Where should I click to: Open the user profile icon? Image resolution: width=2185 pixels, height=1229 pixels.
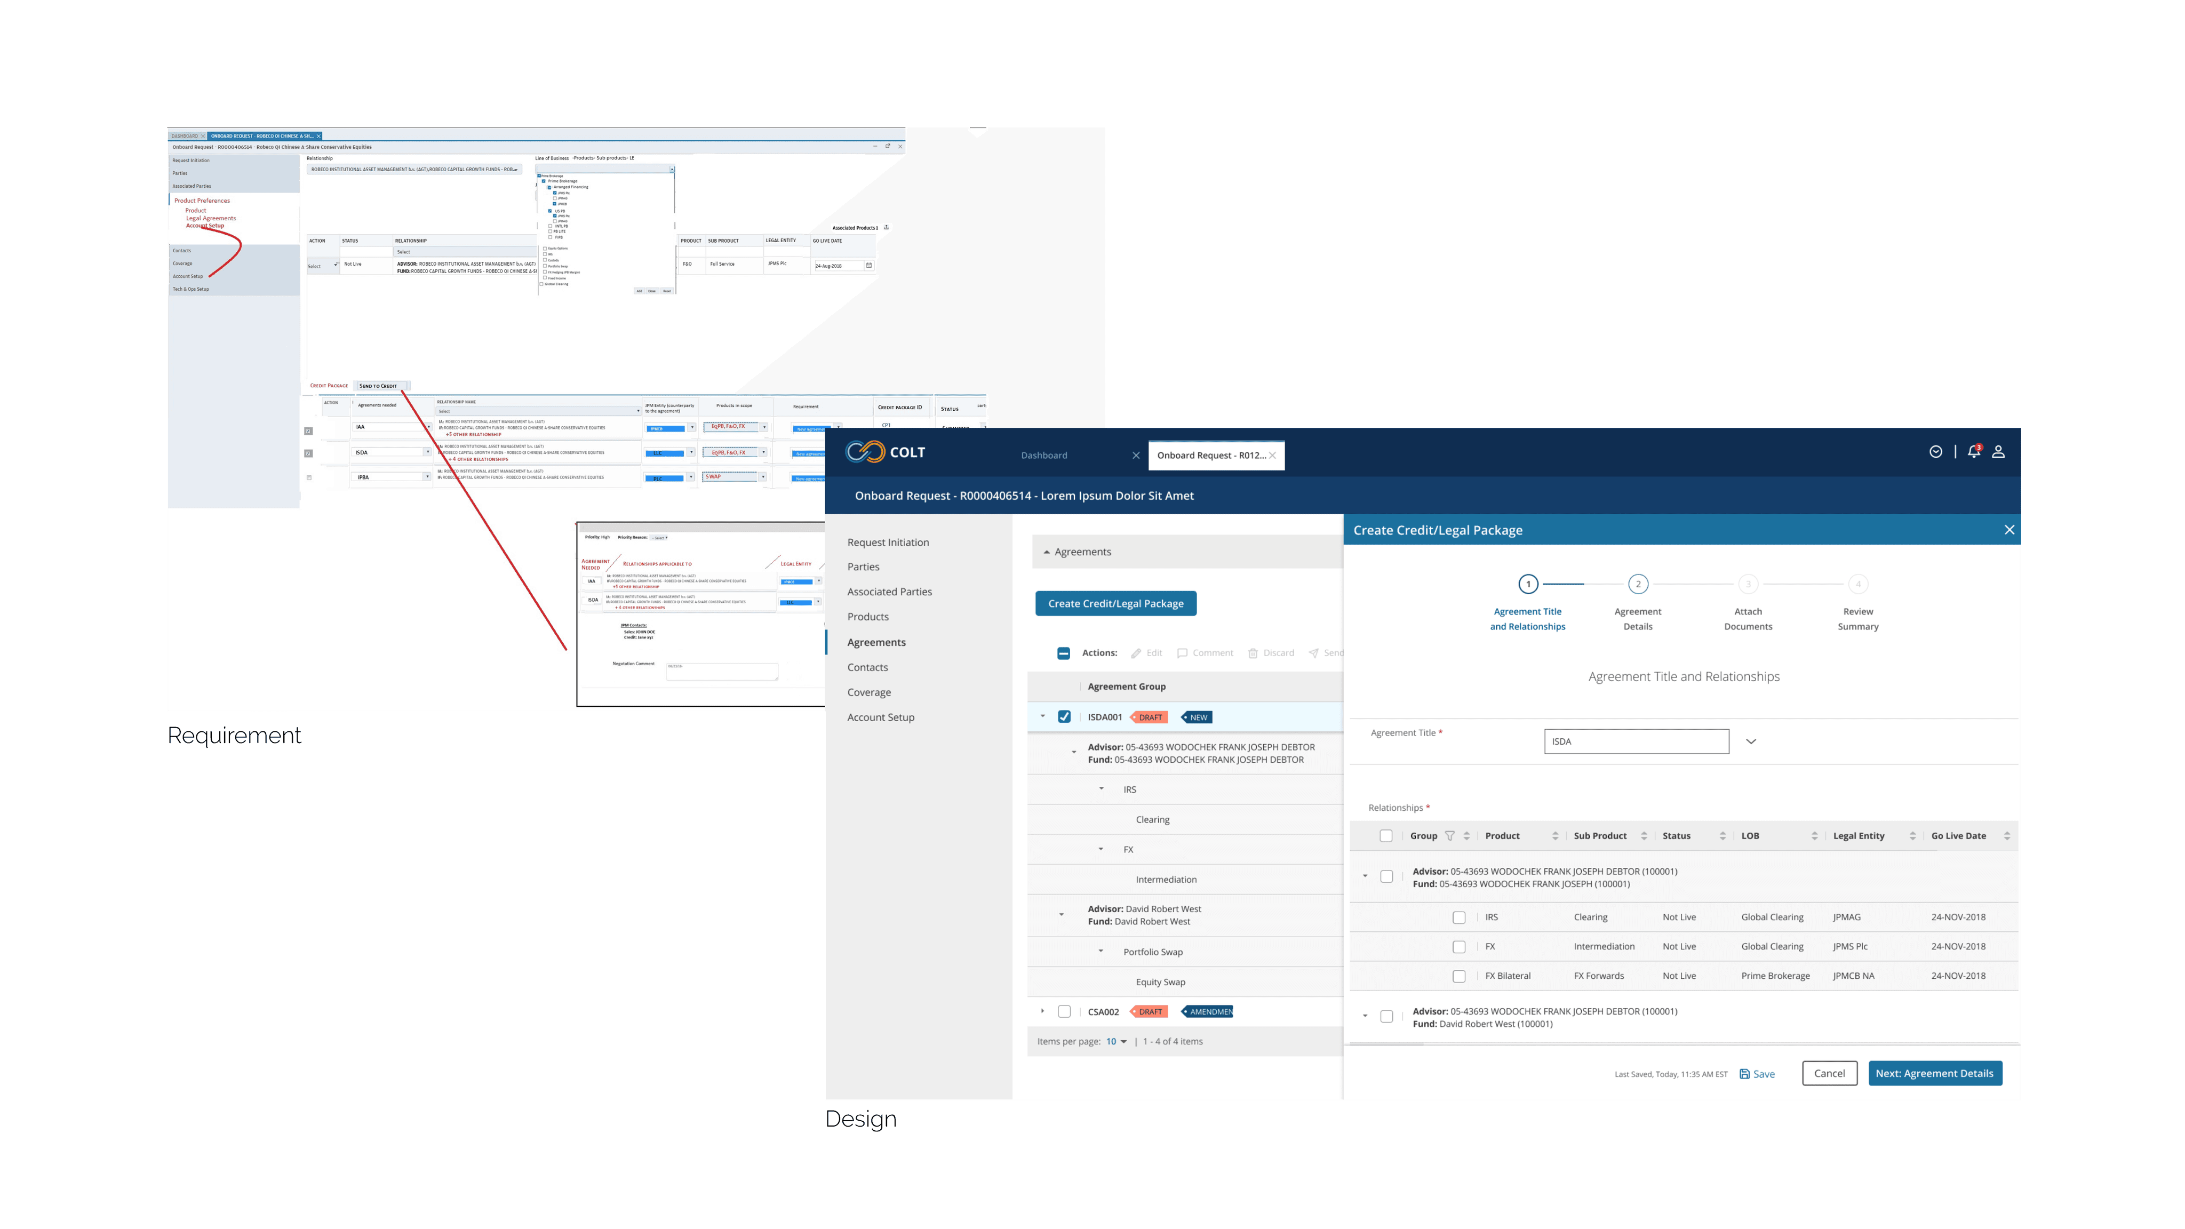tap(1998, 452)
